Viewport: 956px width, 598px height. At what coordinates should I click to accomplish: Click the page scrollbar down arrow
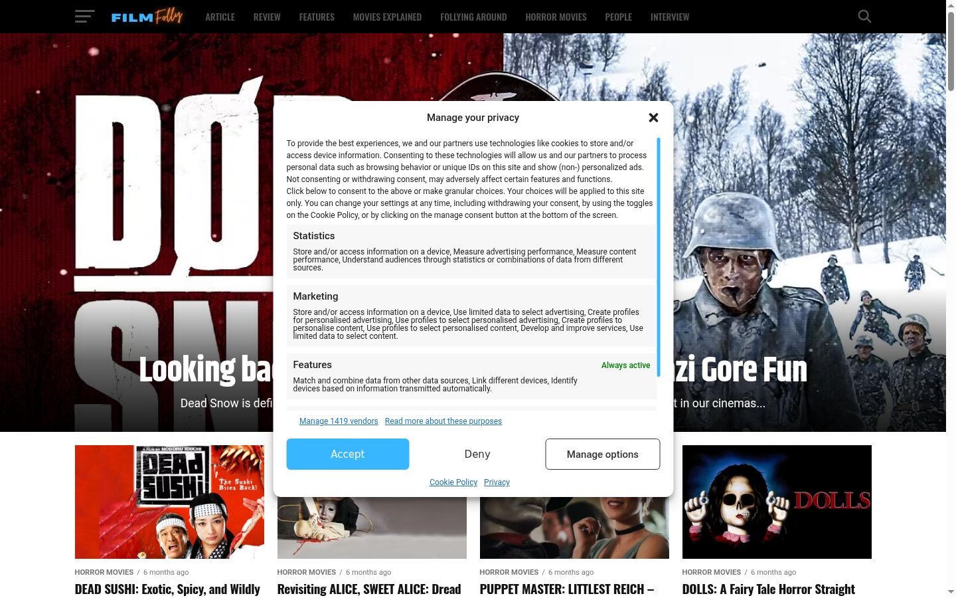click(951, 592)
